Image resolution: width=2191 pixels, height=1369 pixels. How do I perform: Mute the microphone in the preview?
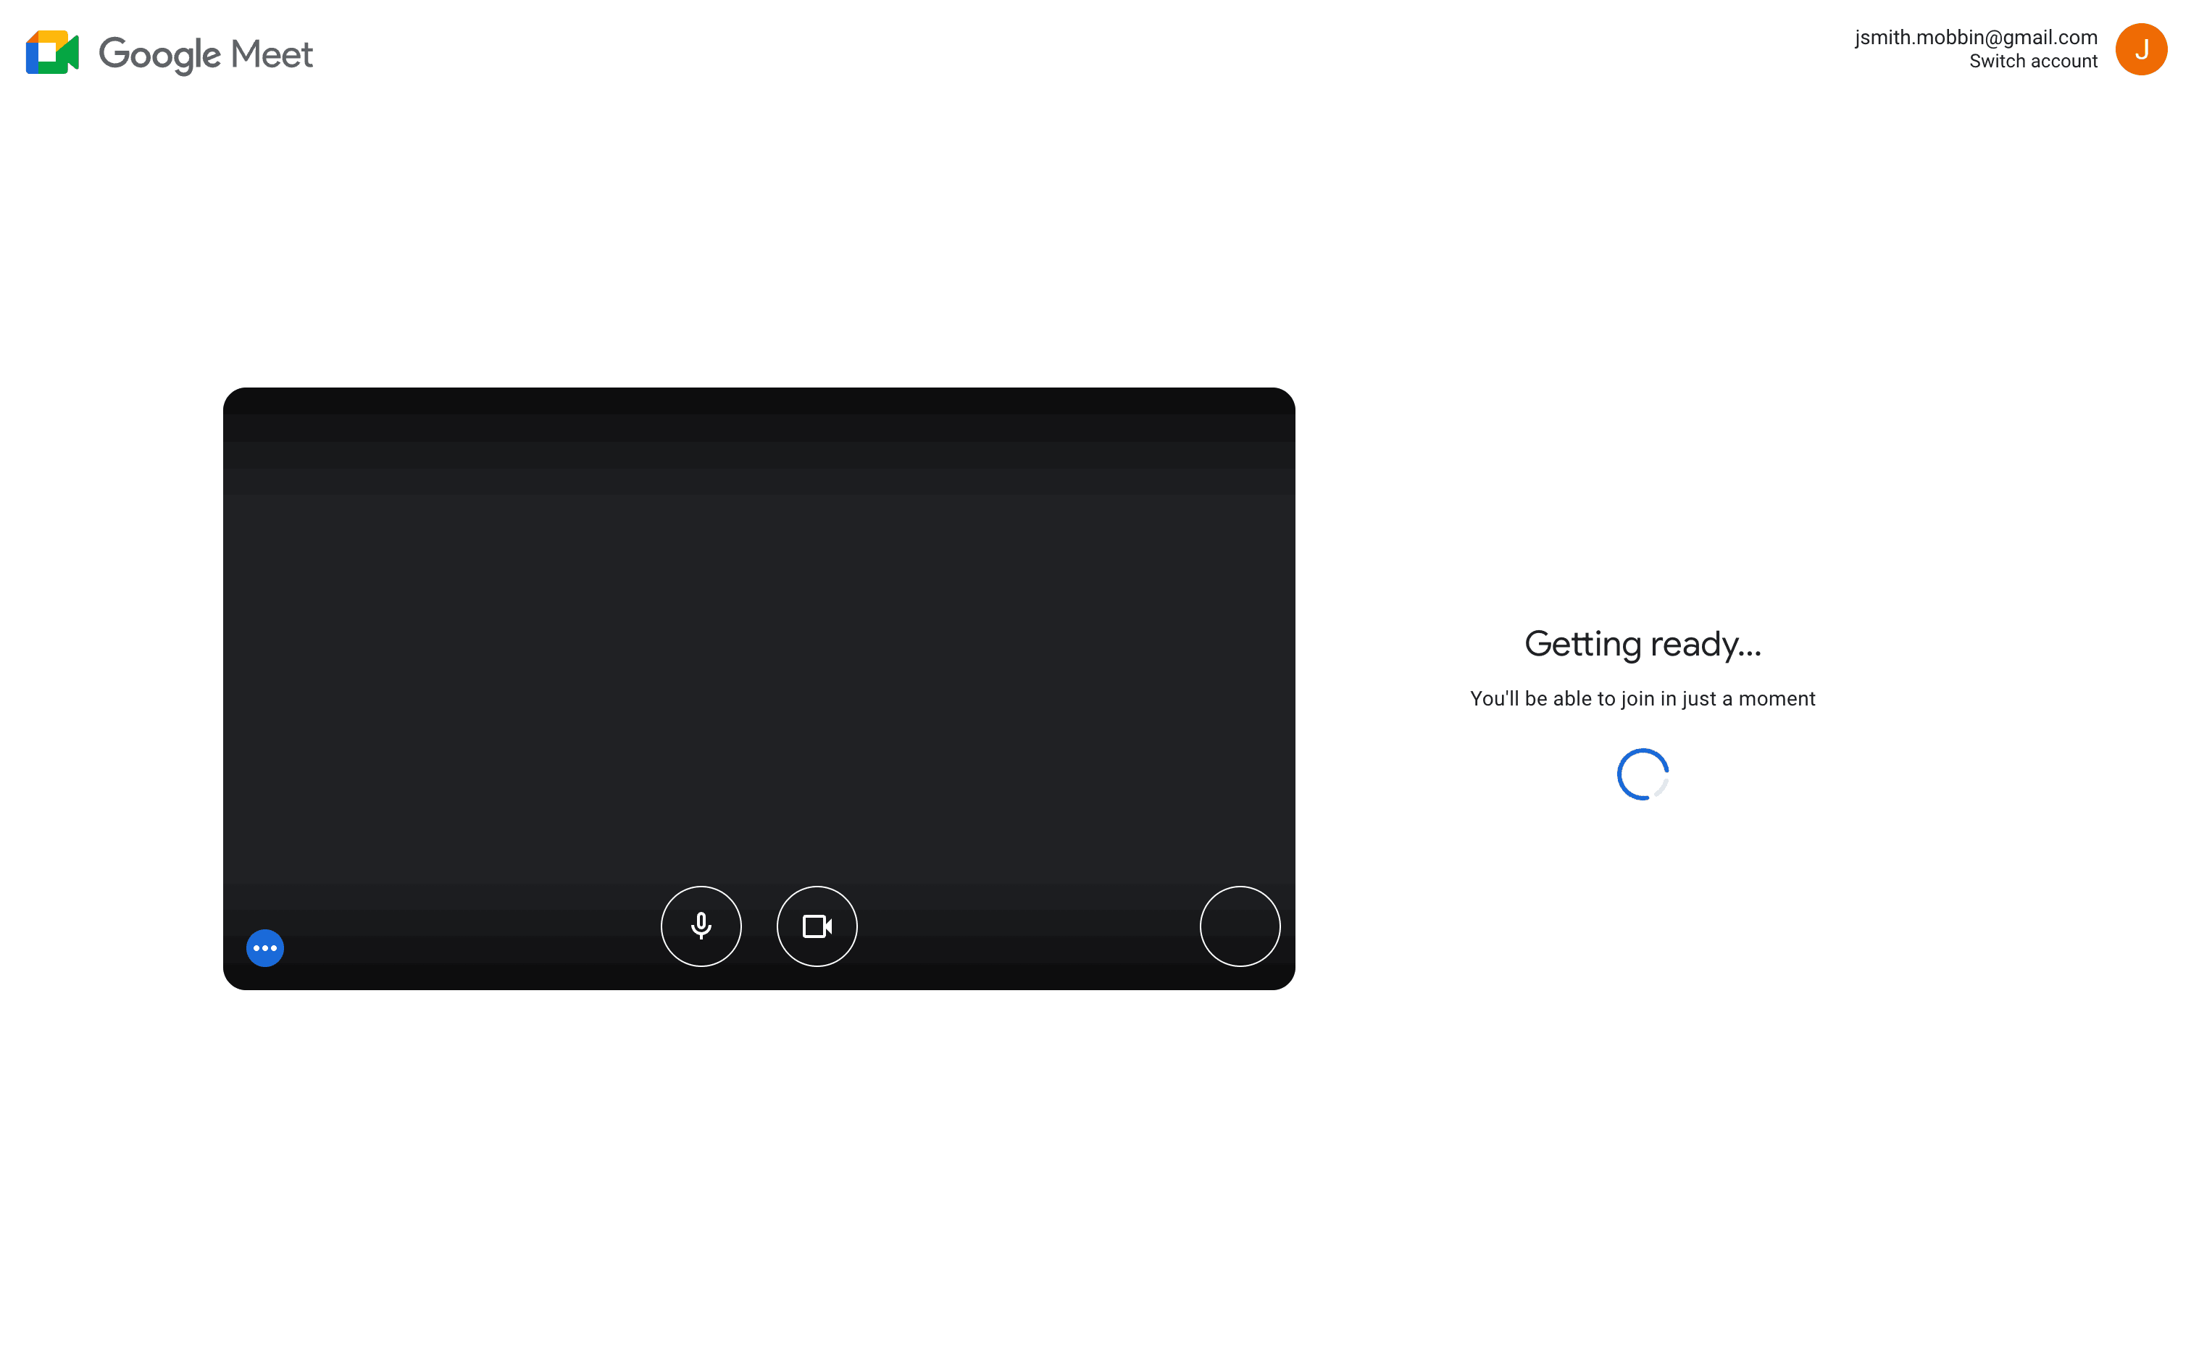701,926
